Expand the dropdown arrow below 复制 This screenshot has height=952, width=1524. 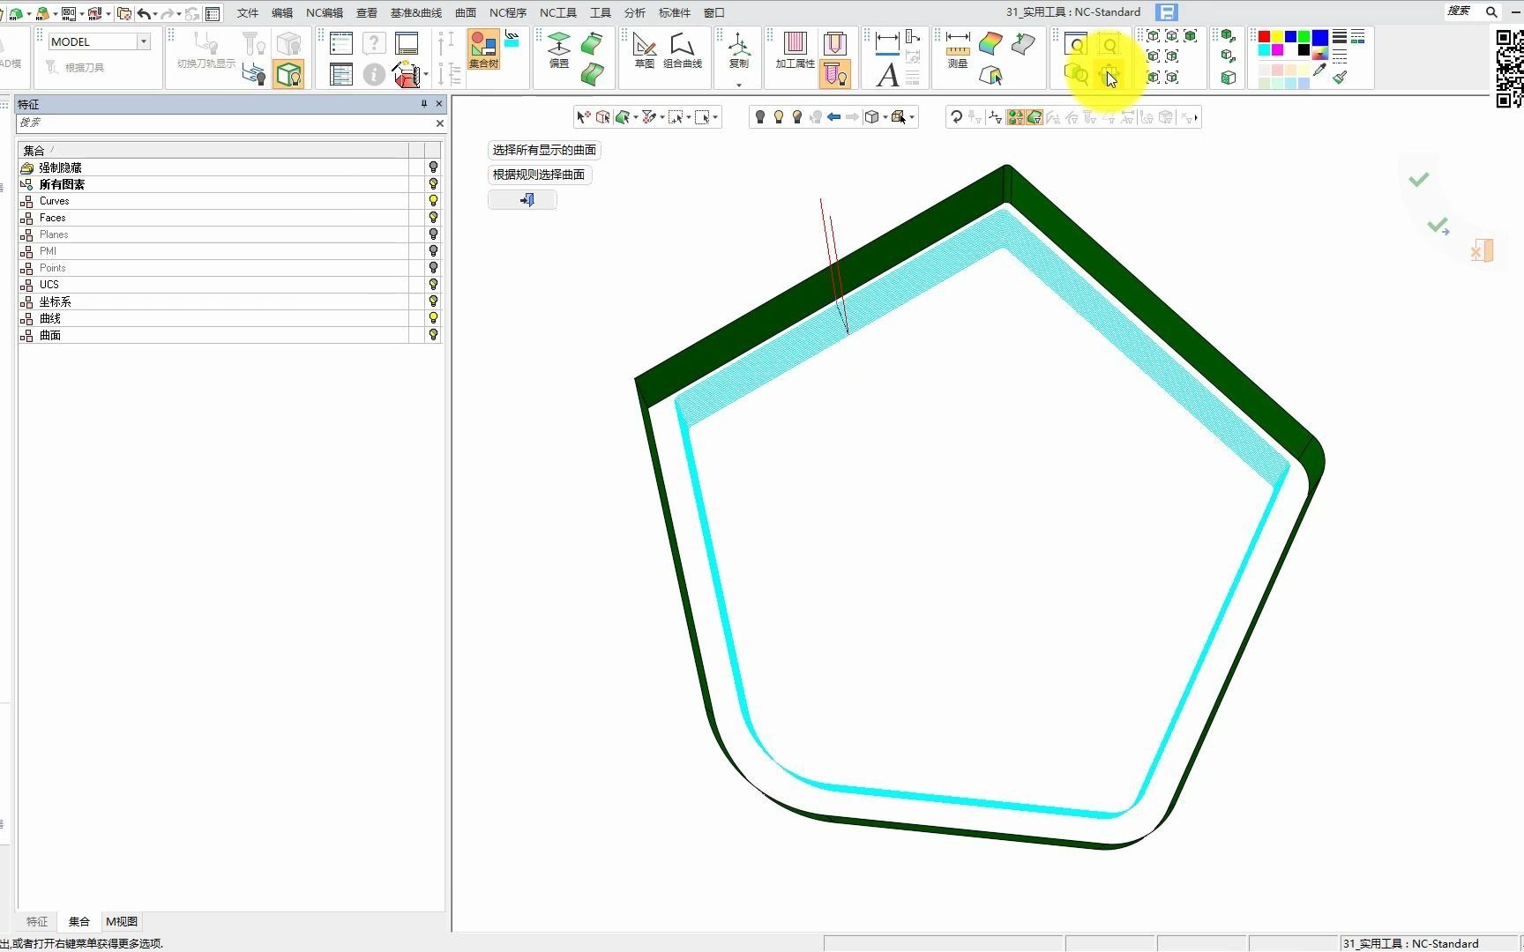[x=739, y=85]
